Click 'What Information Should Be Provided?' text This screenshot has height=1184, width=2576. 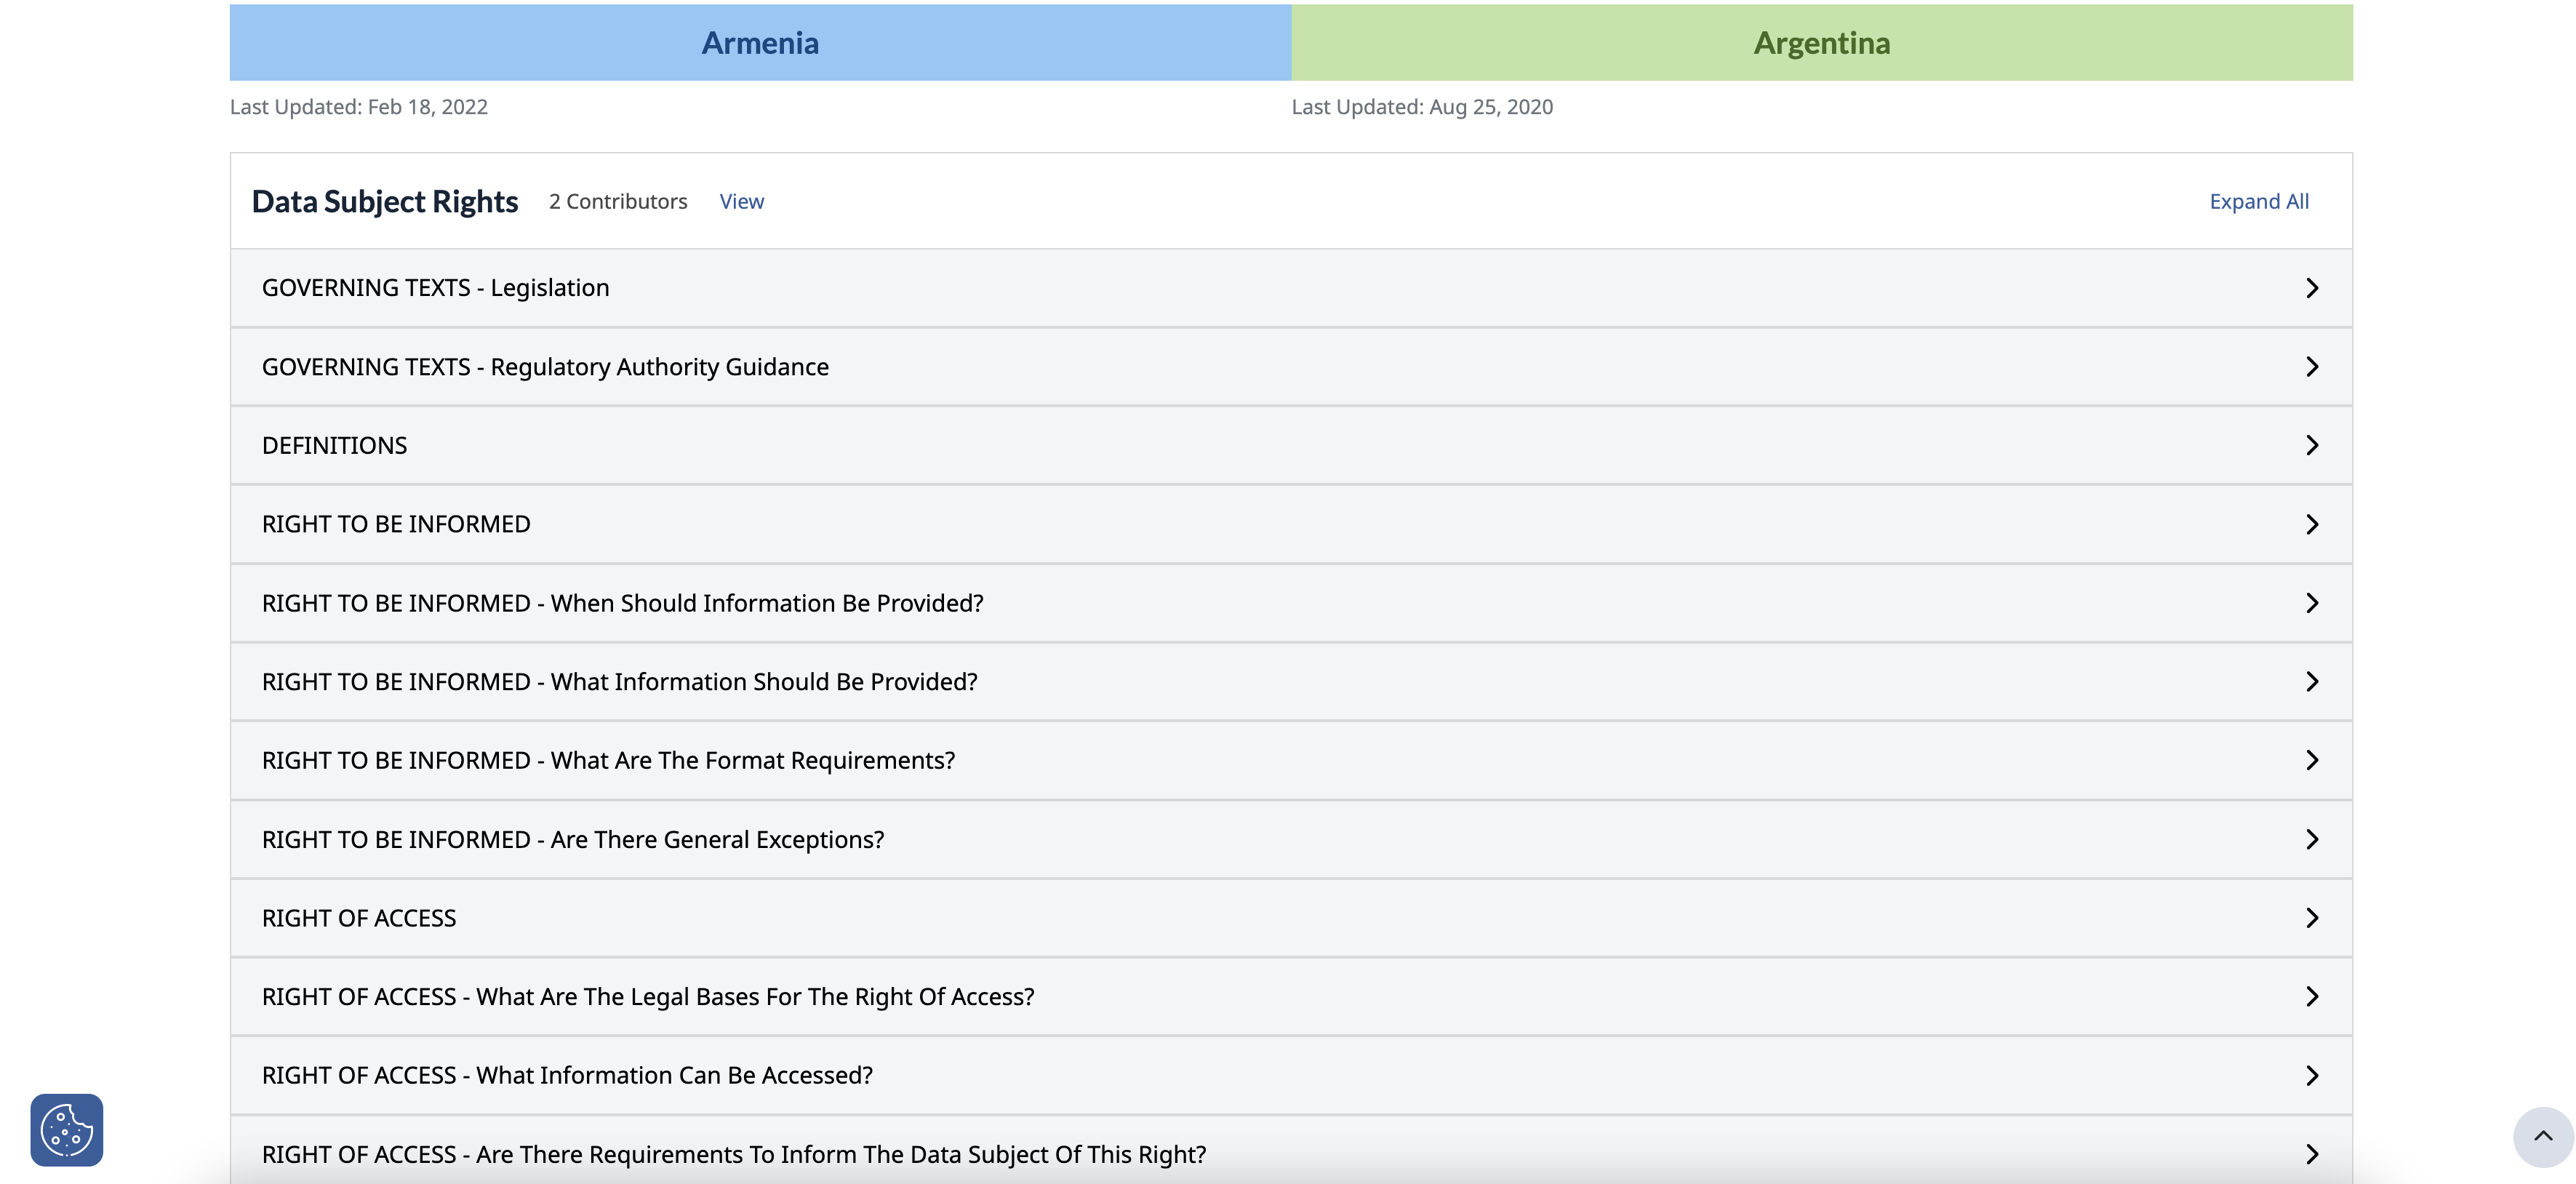click(x=764, y=682)
